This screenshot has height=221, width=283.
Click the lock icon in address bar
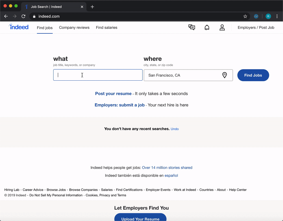[x=34, y=16]
